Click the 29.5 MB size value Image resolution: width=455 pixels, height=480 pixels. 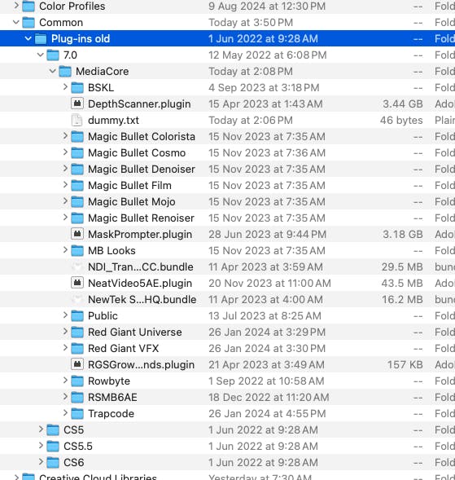click(x=402, y=267)
